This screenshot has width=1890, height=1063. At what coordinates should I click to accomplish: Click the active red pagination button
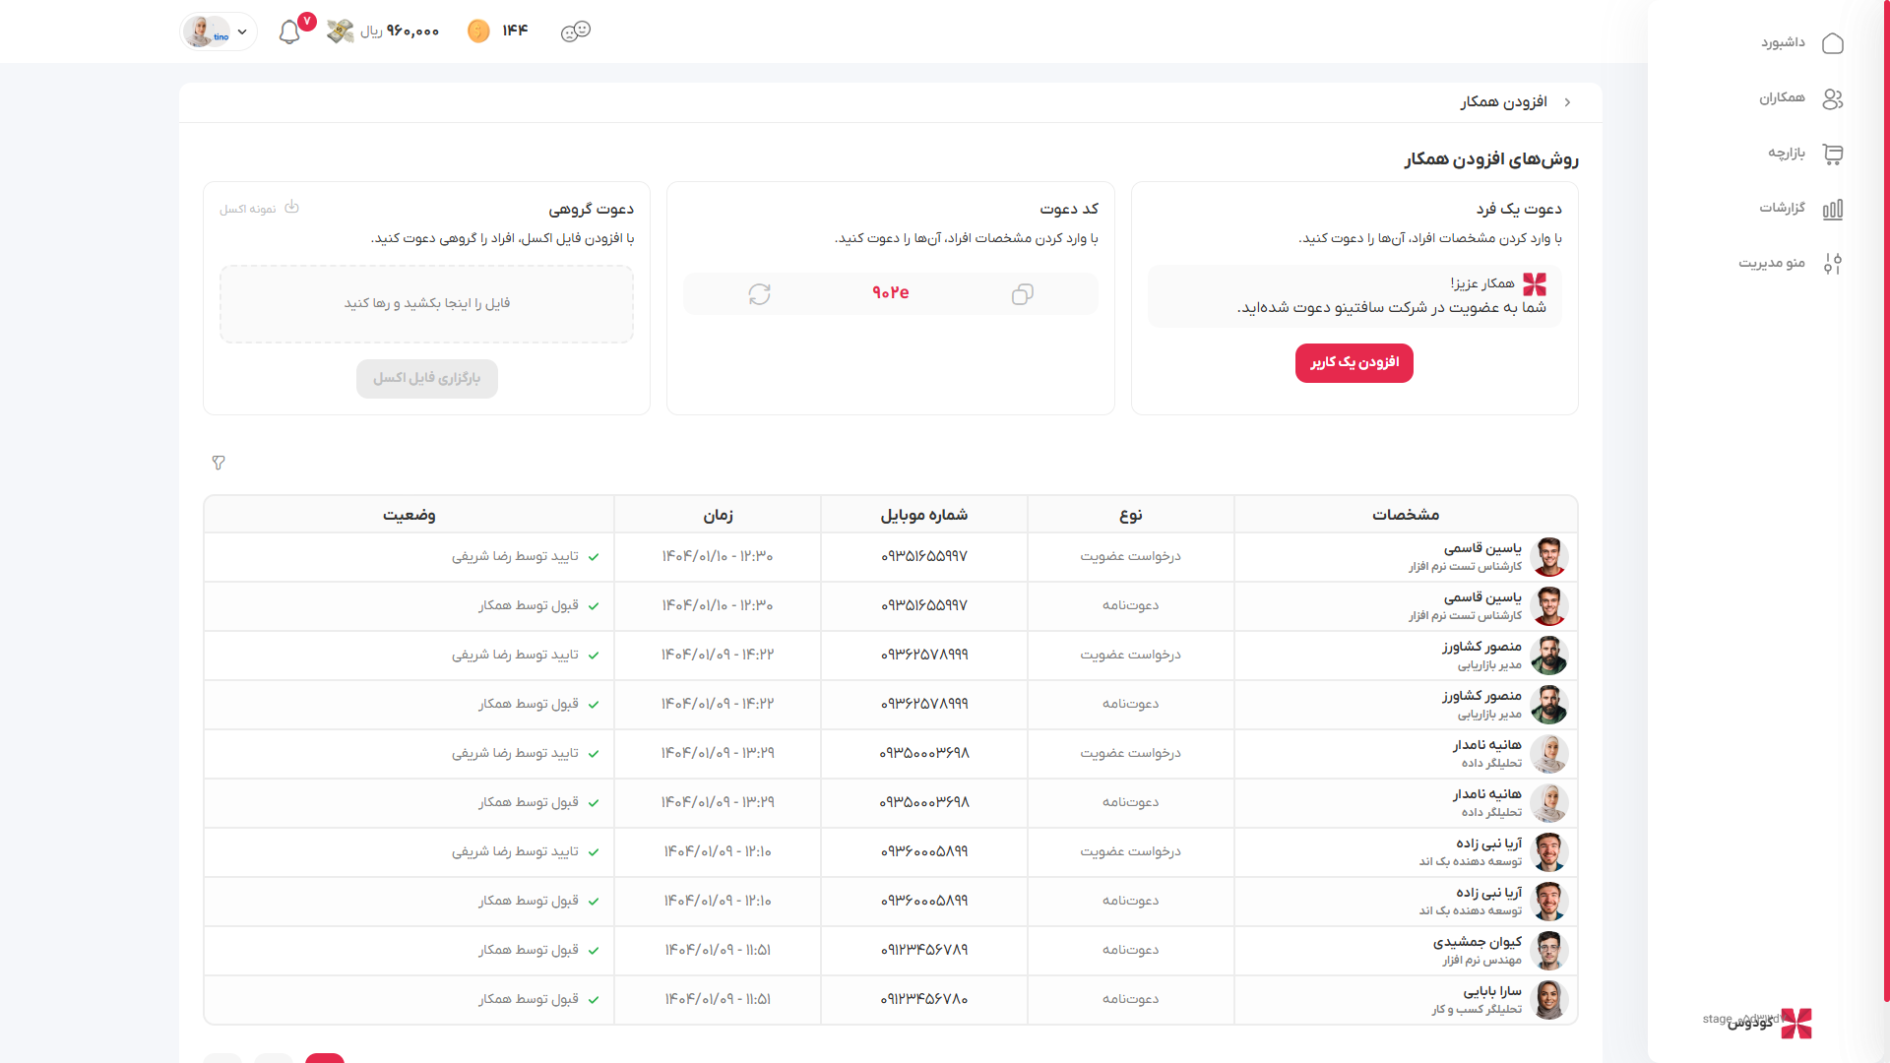[324, 1058]
